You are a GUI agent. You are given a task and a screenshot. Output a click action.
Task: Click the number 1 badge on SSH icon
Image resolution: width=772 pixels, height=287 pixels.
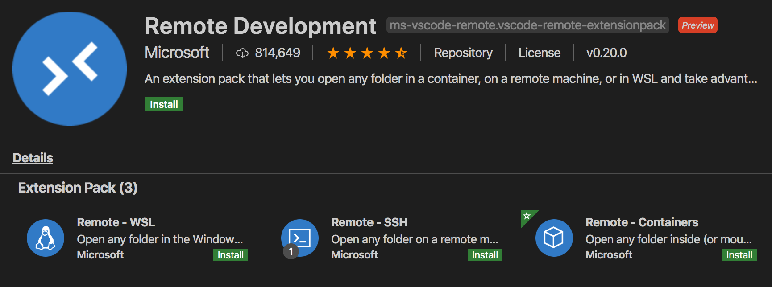291,252
